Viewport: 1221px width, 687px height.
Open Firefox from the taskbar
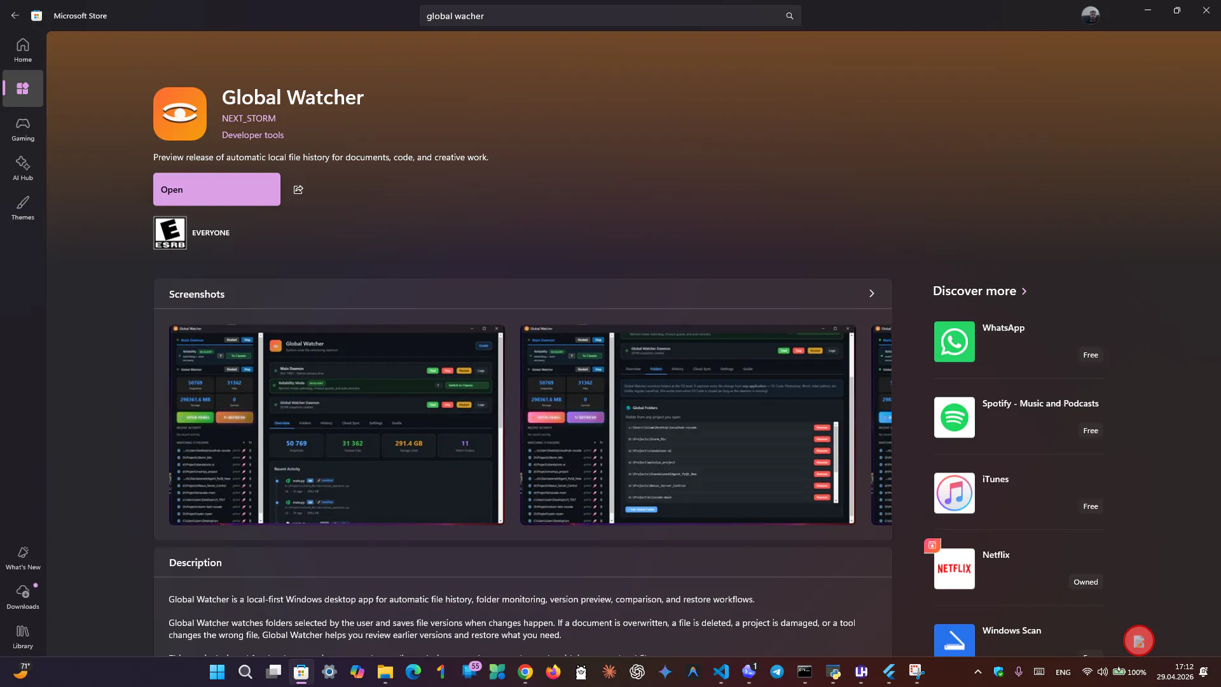tap(553, 672)
